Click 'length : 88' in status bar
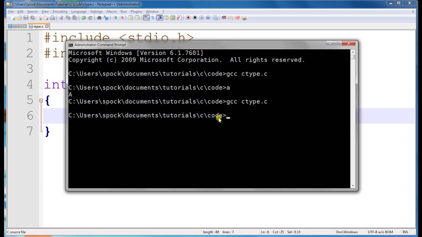The height and width of the screenshot is (237, 422). tap(211, 232)
